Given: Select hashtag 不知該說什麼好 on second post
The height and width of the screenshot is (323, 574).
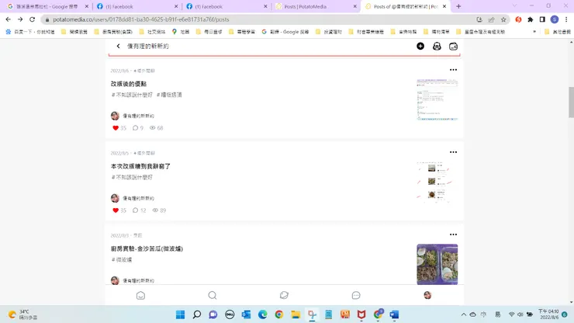Looking at the screenshot, I should 132,178.
